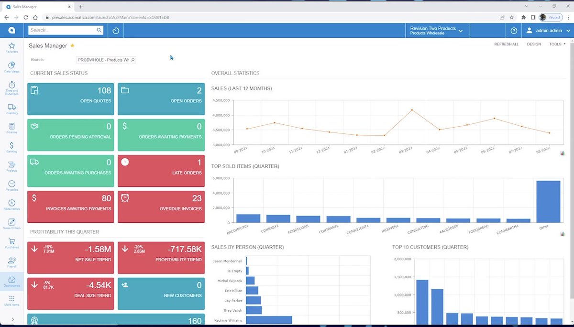Click chart icon beside Sales Last 12 Months
Viewport: 574px width, 327px height.
(563, 153)
